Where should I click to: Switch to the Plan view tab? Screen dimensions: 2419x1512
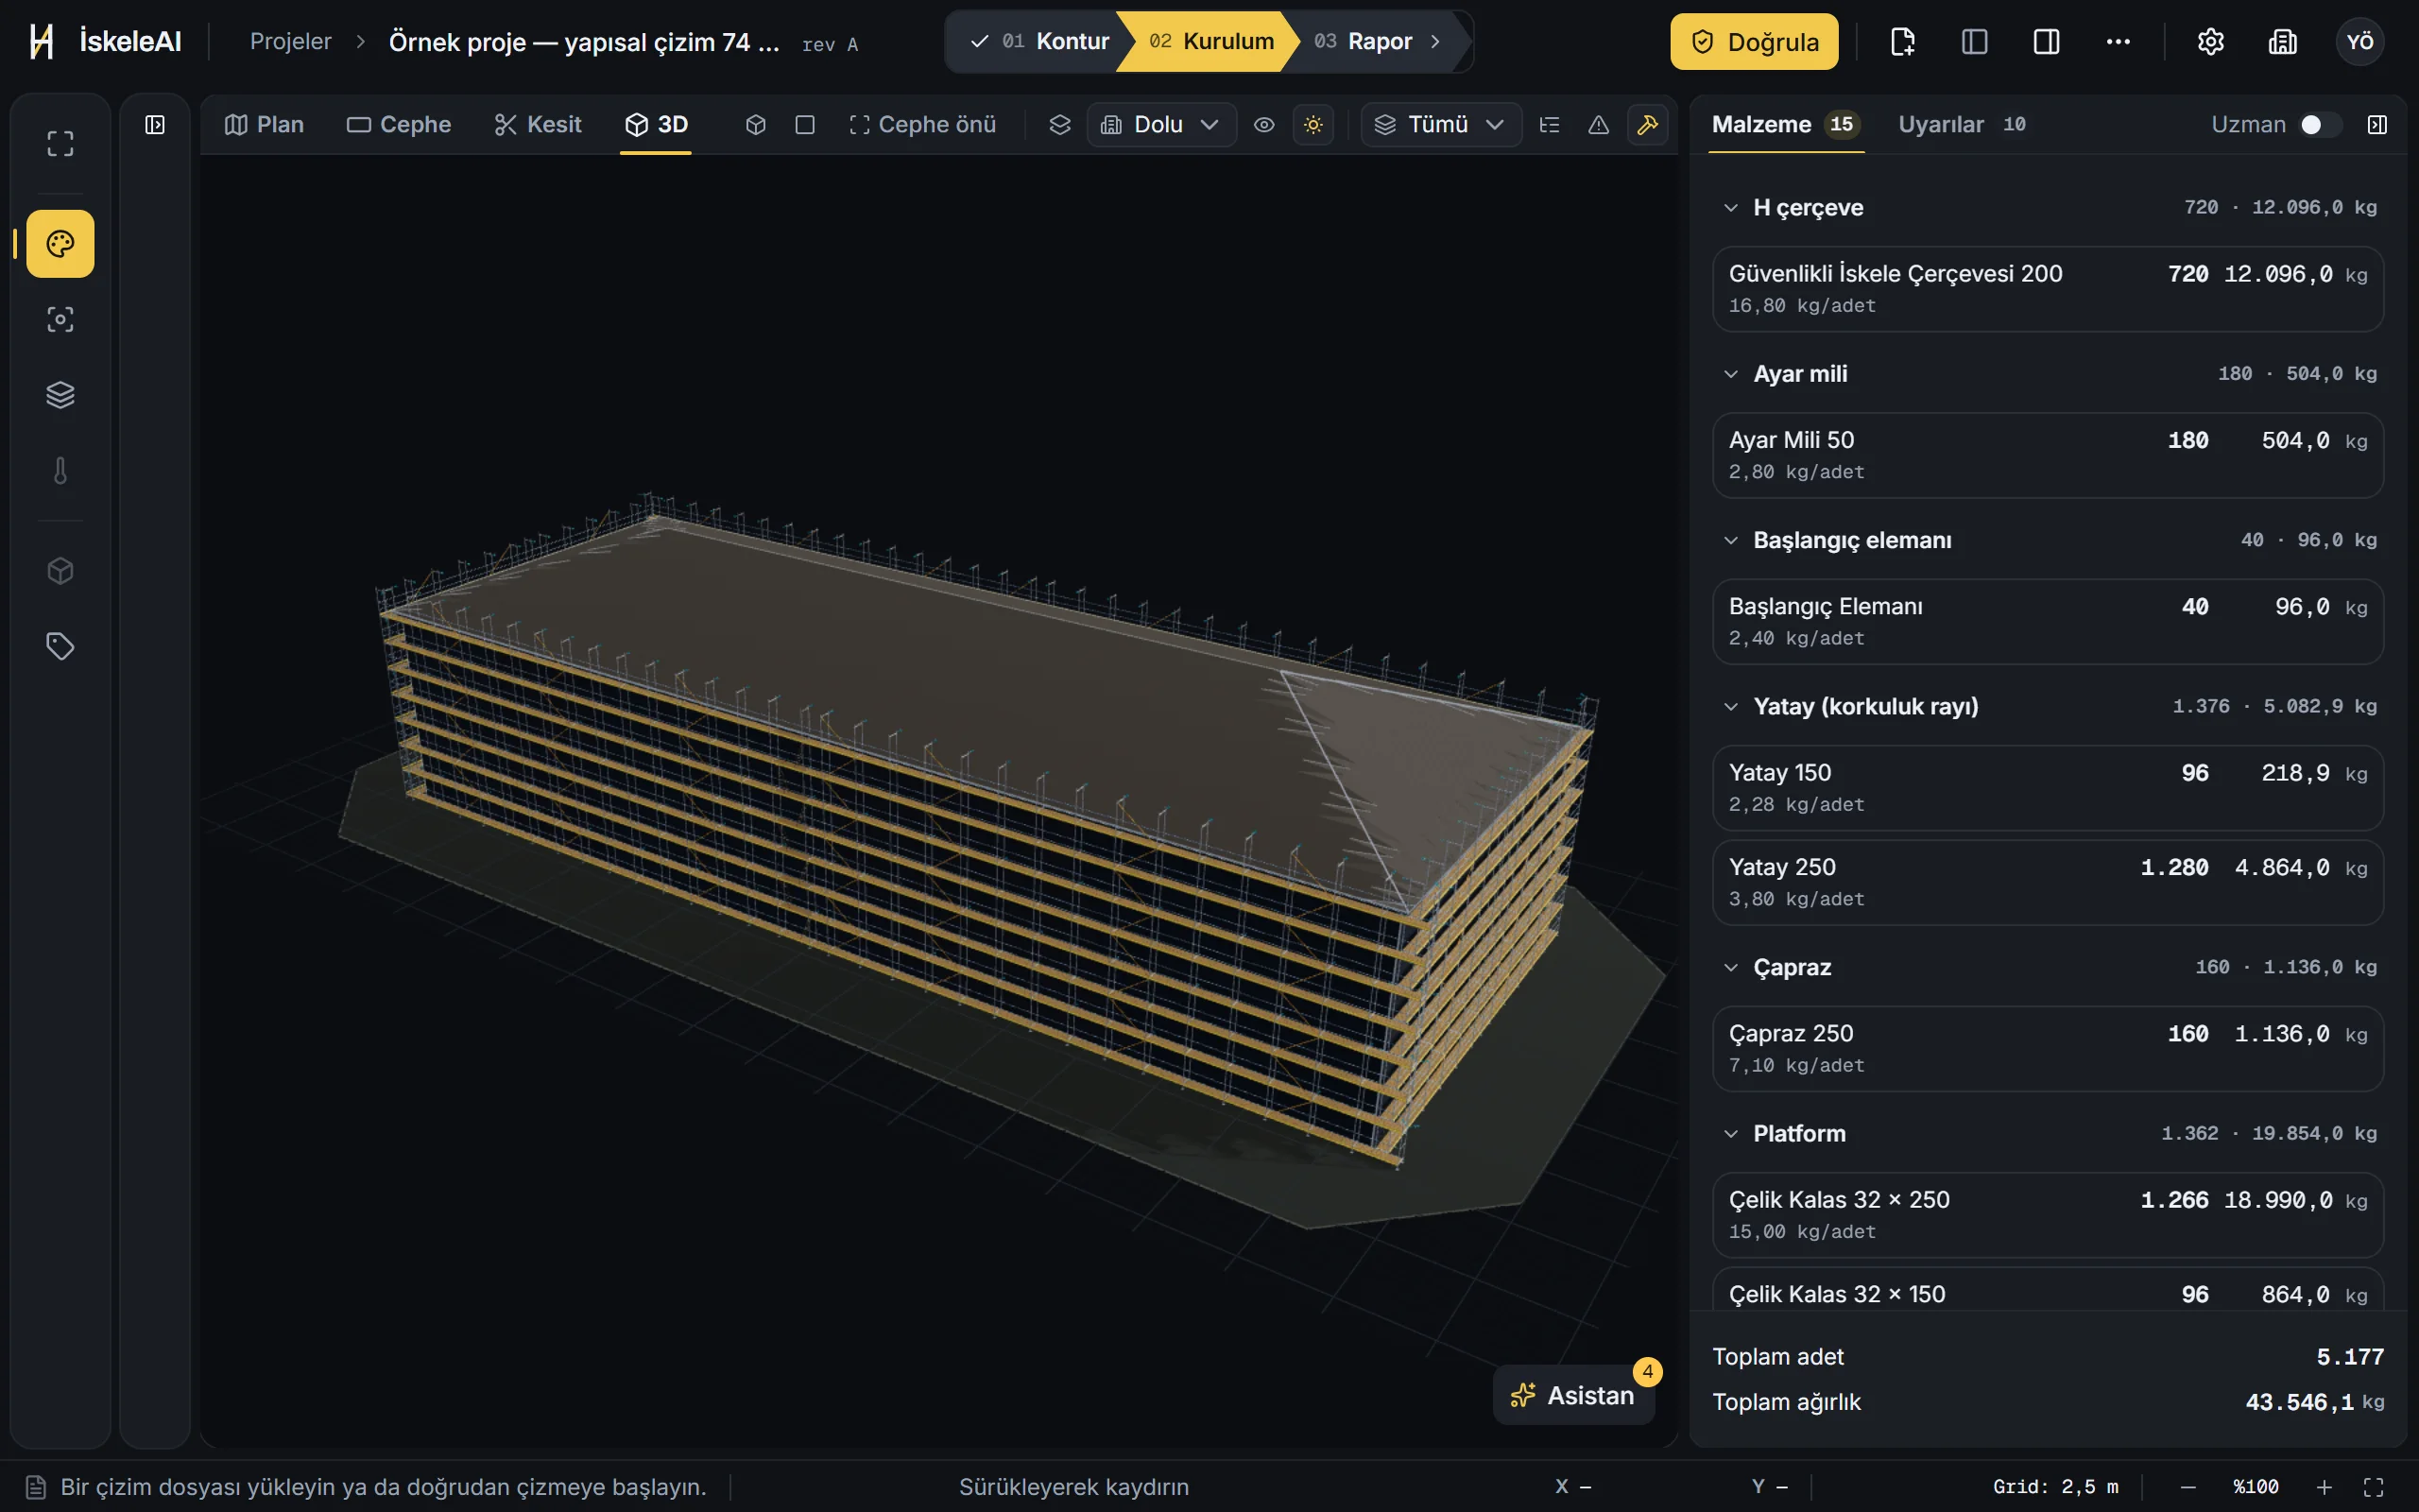[x=265, y=125]
